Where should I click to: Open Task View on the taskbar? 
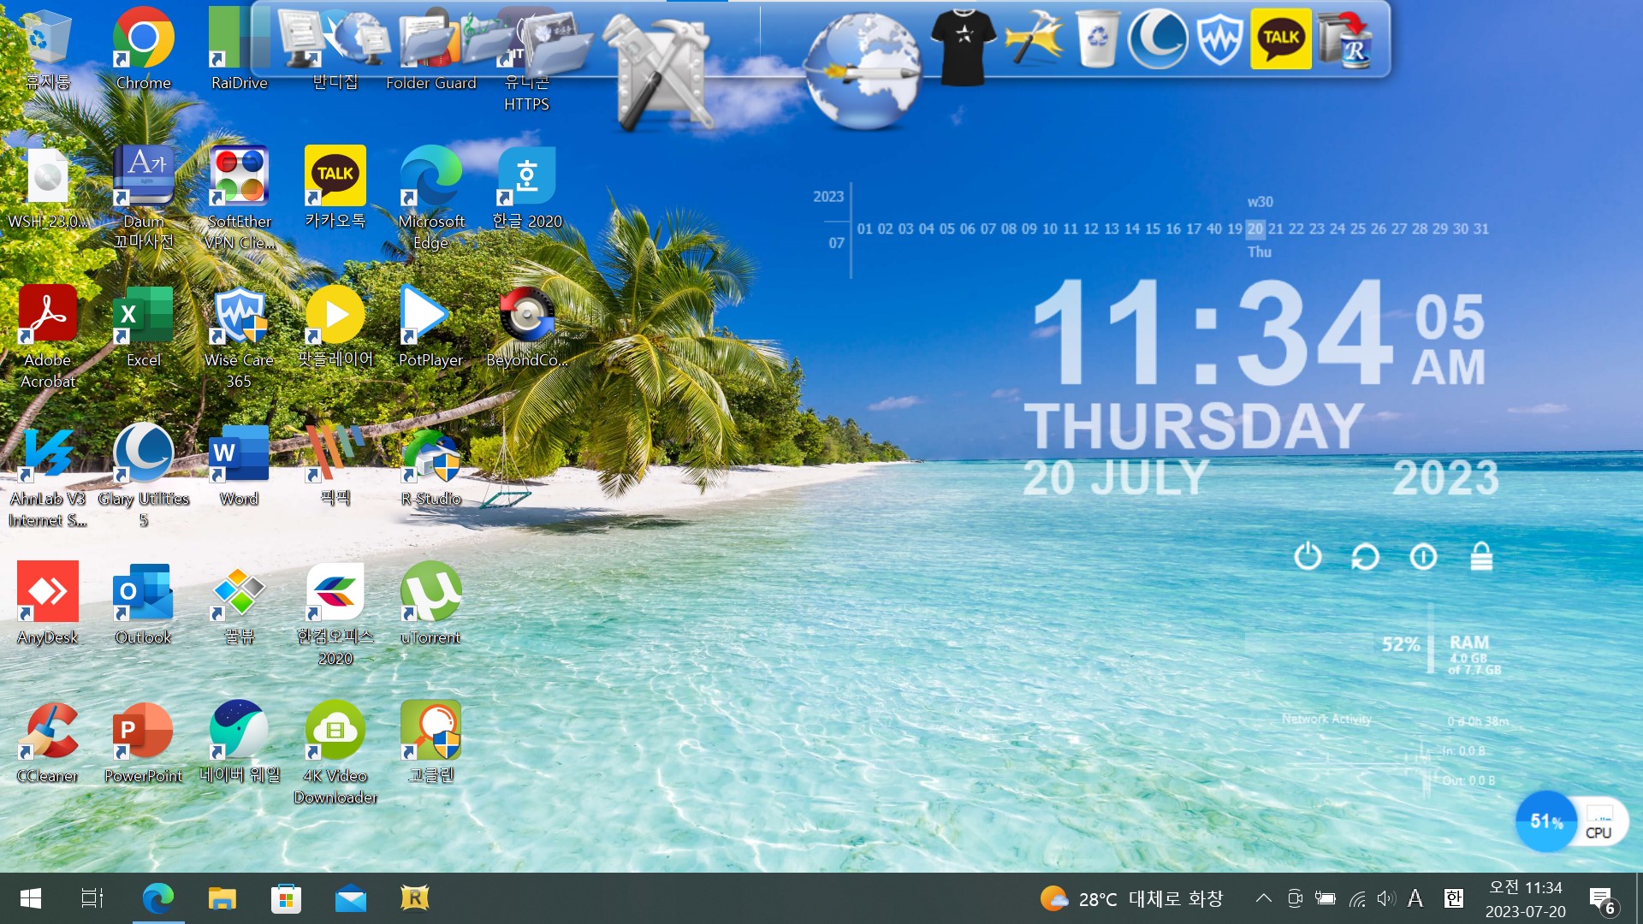point(92,898)
